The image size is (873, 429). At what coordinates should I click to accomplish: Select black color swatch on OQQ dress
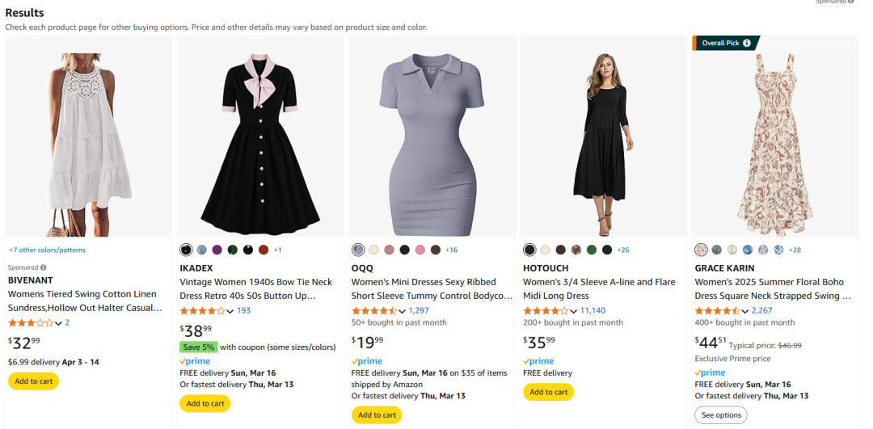pyautogui.click(x=405, y=250)
